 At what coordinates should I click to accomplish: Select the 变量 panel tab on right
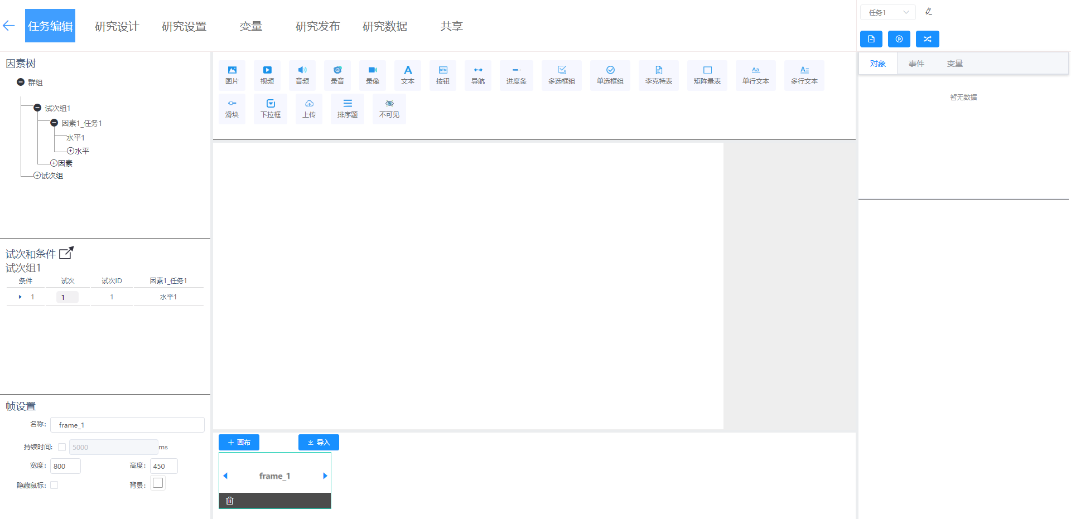point(955,64)
